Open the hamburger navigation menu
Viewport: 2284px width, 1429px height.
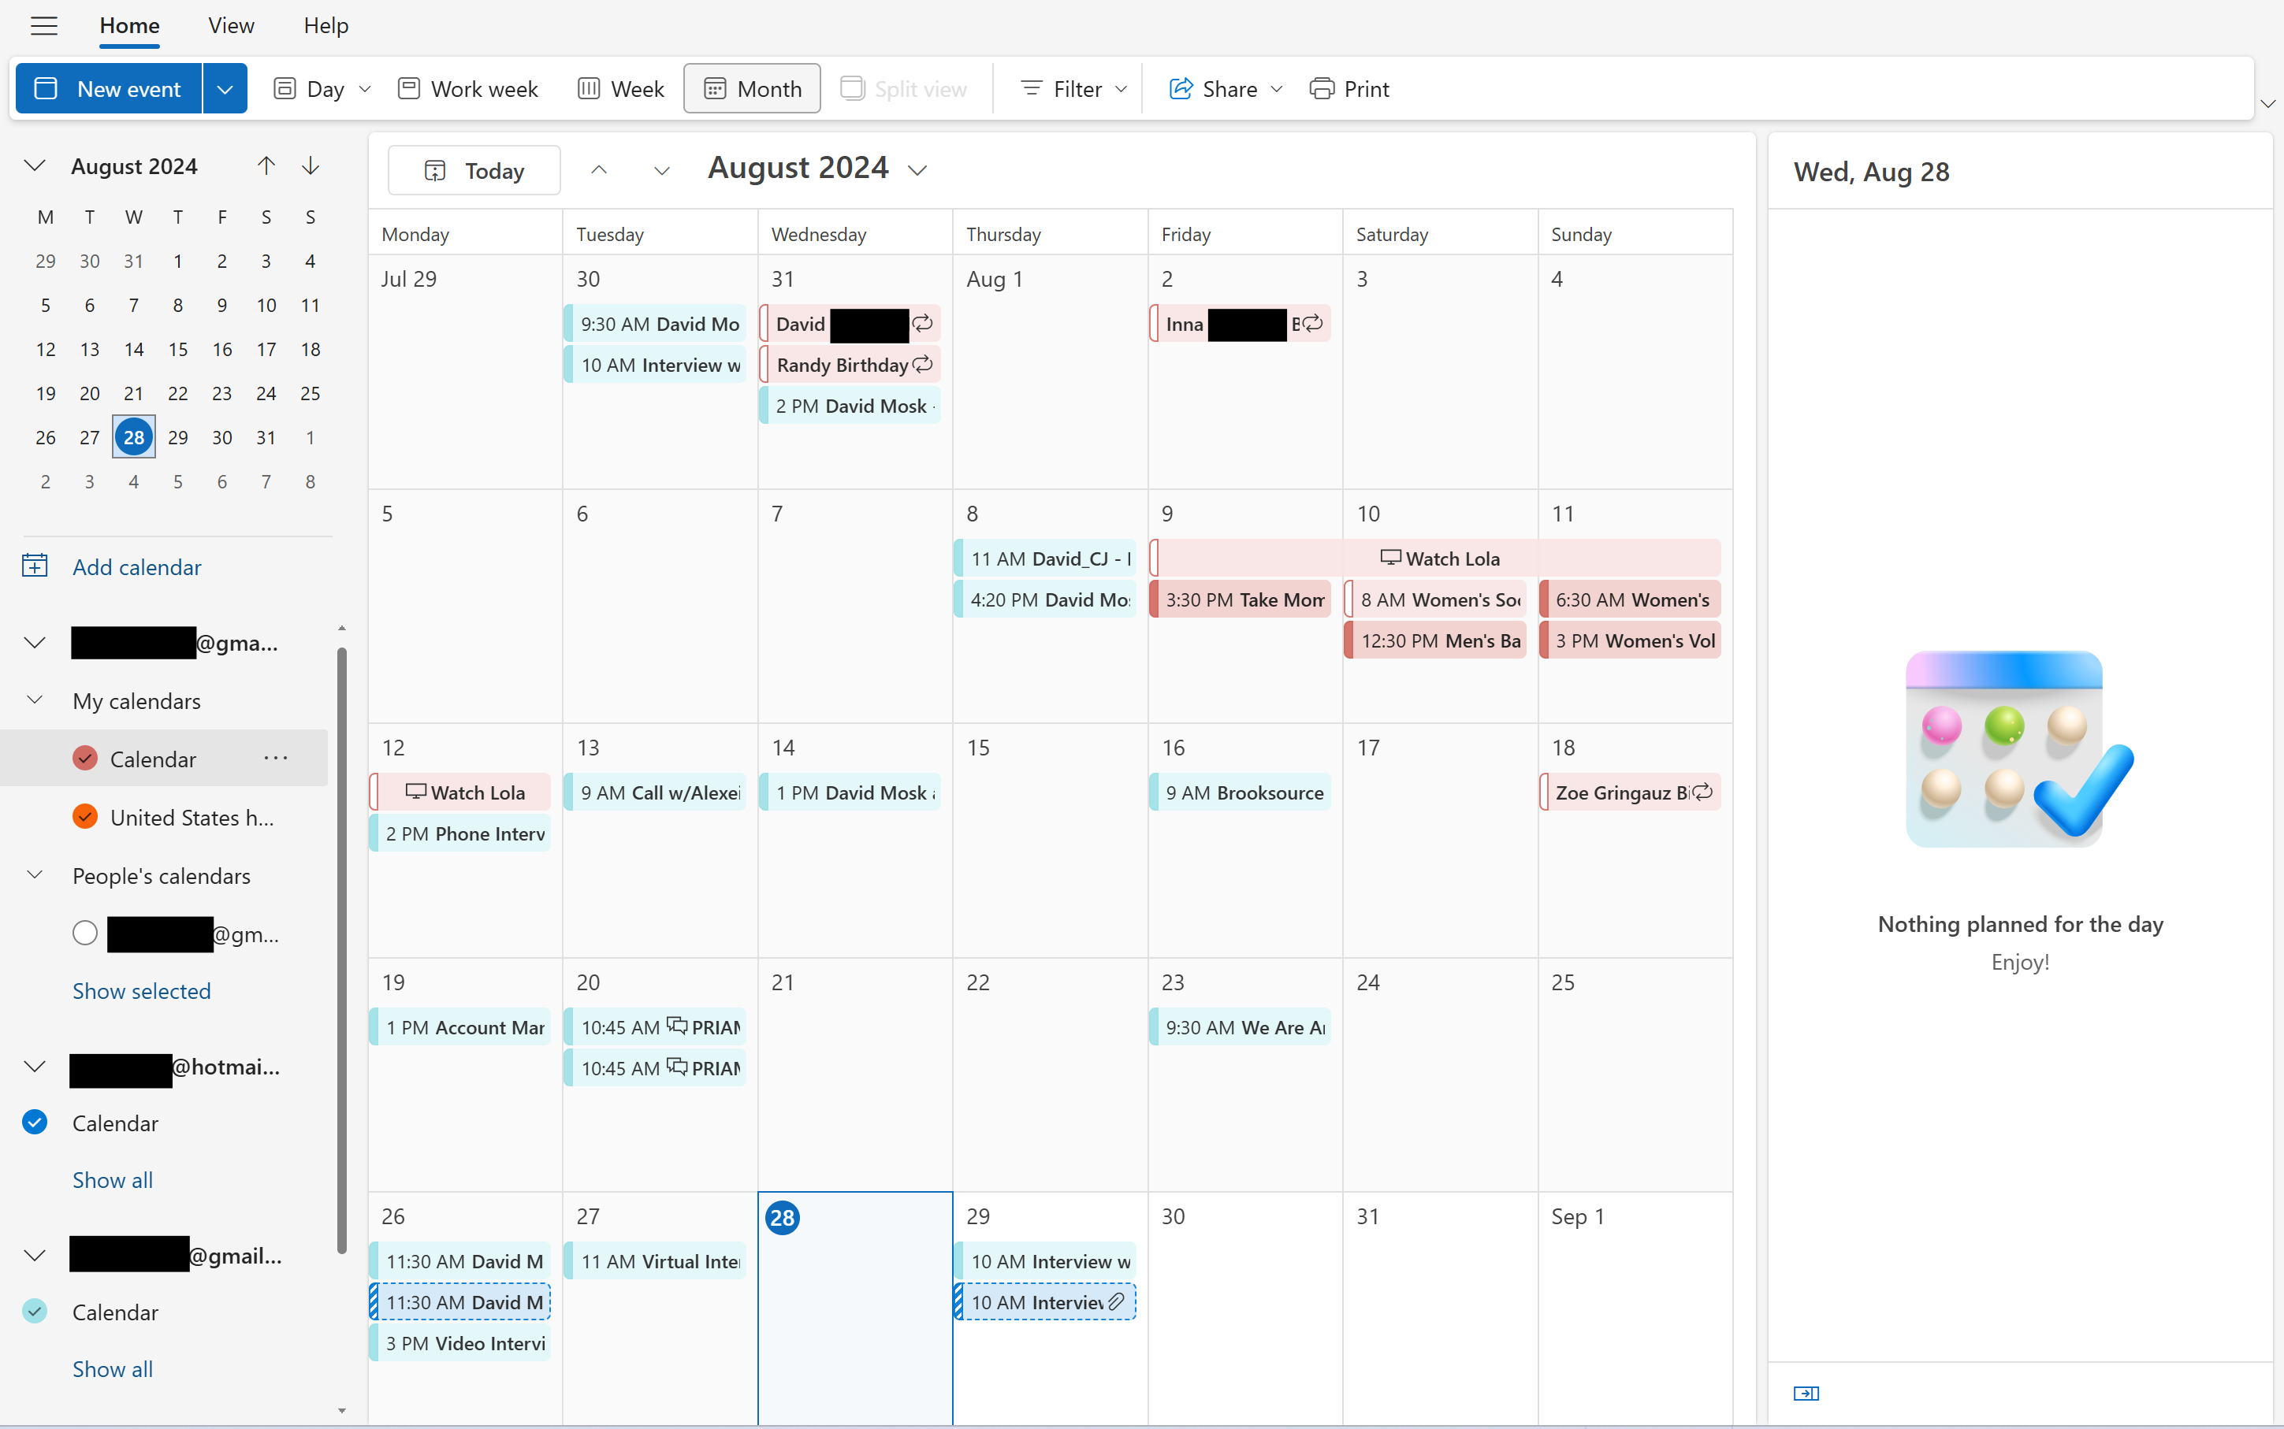coord(43,25)
